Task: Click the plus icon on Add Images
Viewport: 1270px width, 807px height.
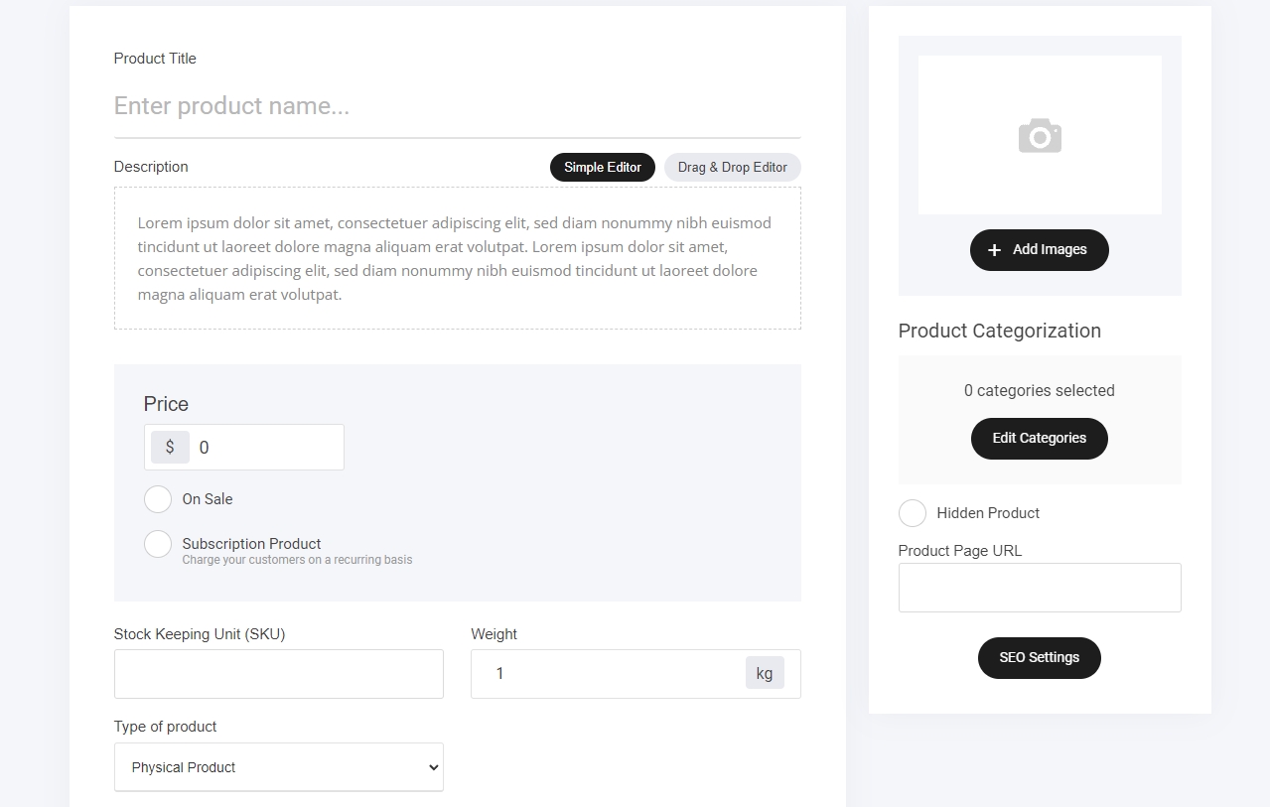Action: tap(994, 250)
